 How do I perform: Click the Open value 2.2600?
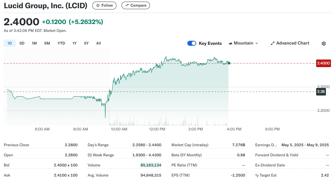tap(71, 155)
